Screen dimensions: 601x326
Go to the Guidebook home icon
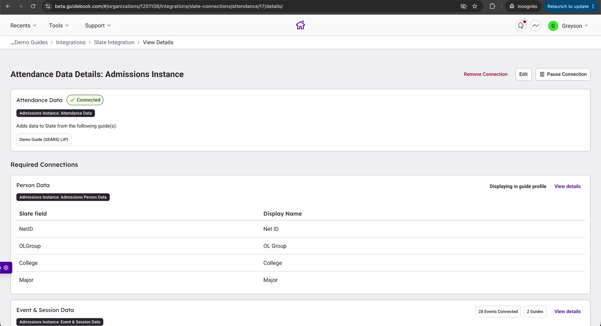(x=300, y=25)
